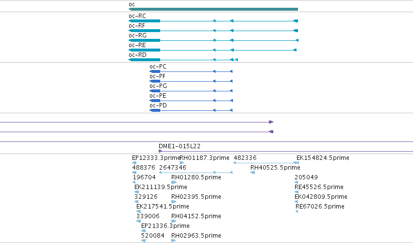Image resolution: width=413 pixels, height=243 pixels.
Task: Select RH02963.5prime EST arrow glyph
Action: (x=174, y=241)
